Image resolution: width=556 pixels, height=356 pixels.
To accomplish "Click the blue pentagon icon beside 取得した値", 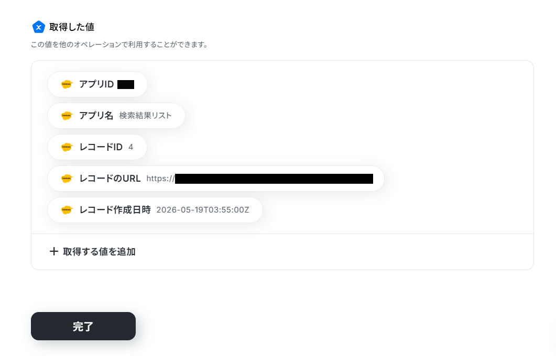I will 38,27.
